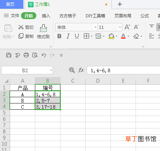The image size is (160, 151).
Task: Align text left icon
Action: pos(152,36)
